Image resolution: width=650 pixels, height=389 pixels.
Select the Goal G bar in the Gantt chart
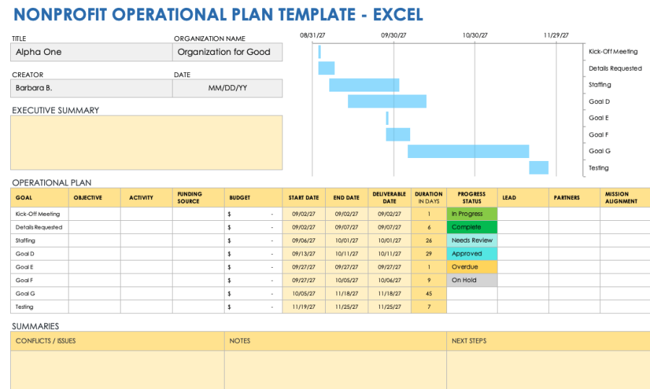coord(469,152)
